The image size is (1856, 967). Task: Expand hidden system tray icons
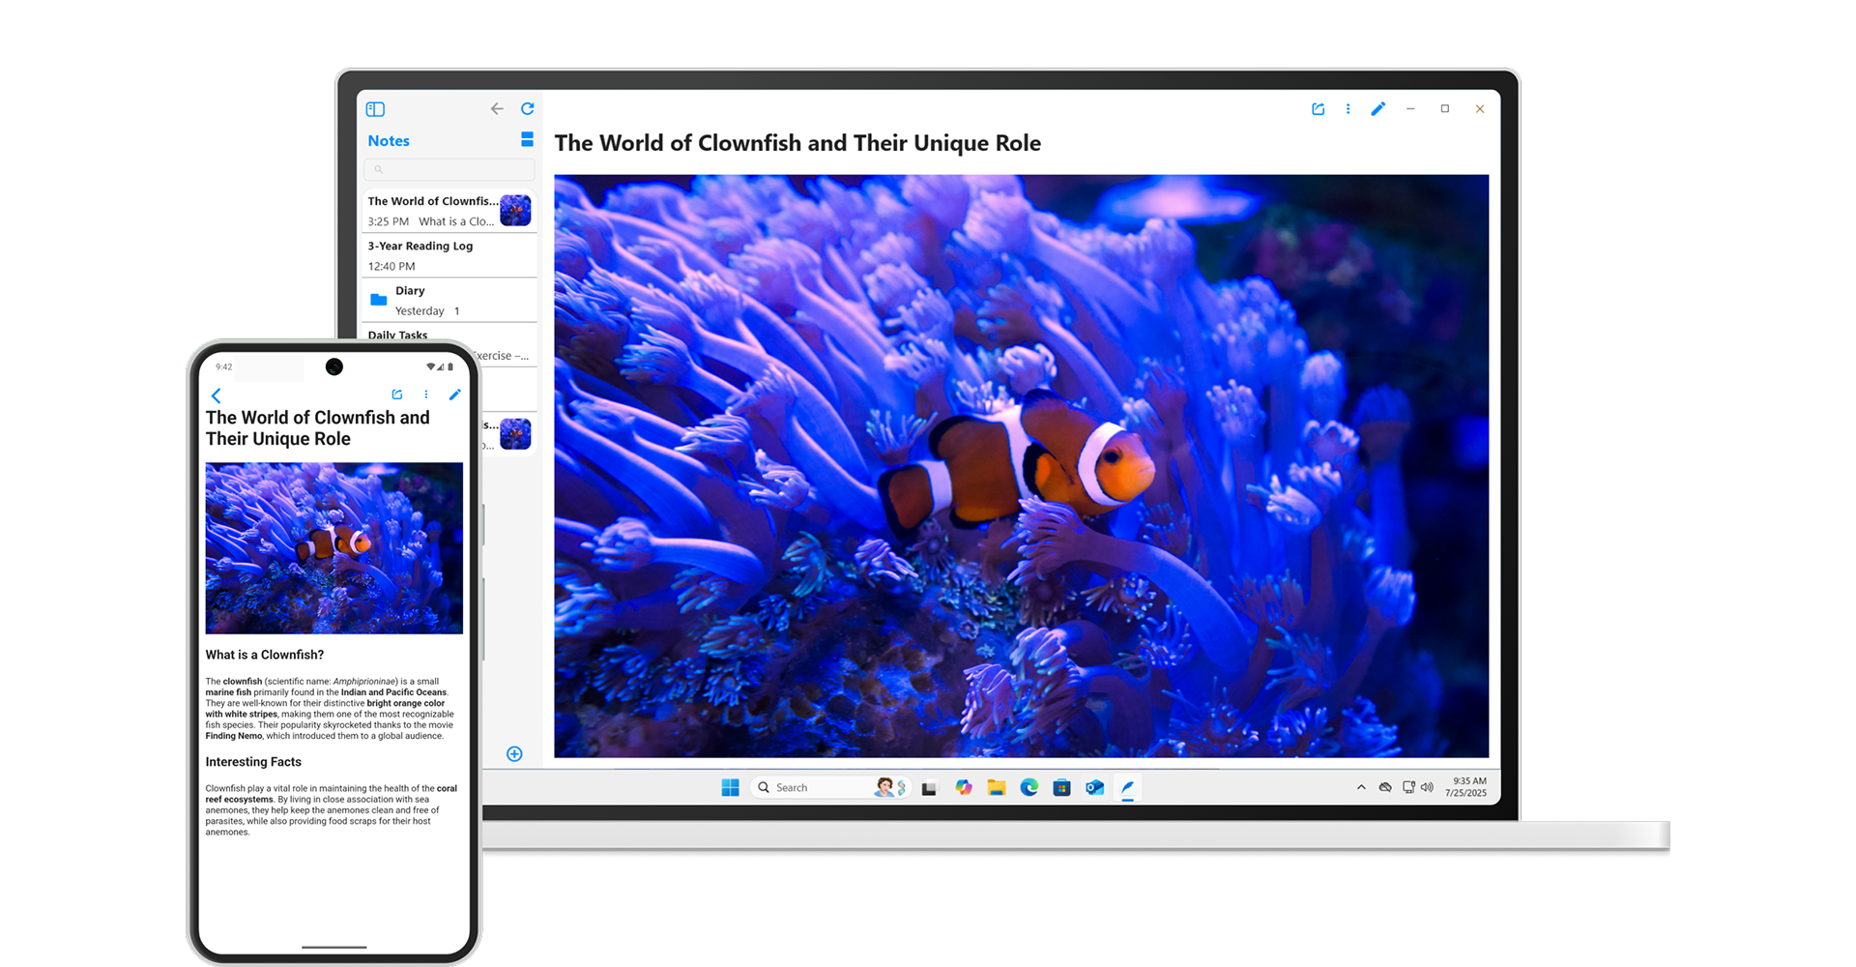pos(1360,787)
